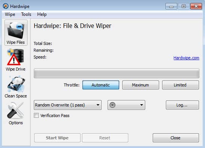Open the Help menu
The height and width of the screenshot is (148, 205).
(42, 14)
